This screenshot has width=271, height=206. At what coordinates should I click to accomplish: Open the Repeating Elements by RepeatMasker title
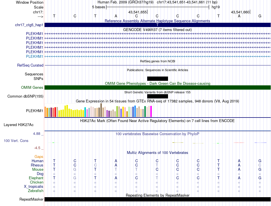[x=158, y=195]
